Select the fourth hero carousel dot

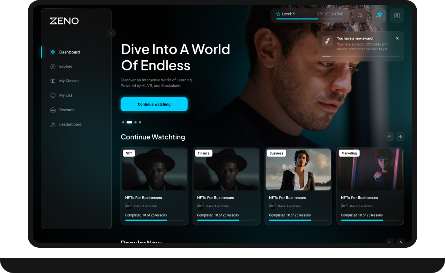140,122
